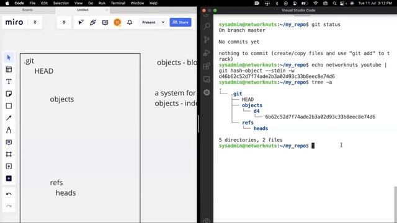Open VS Code Source Control icon
Screen dimensions: 397x223
207,40
